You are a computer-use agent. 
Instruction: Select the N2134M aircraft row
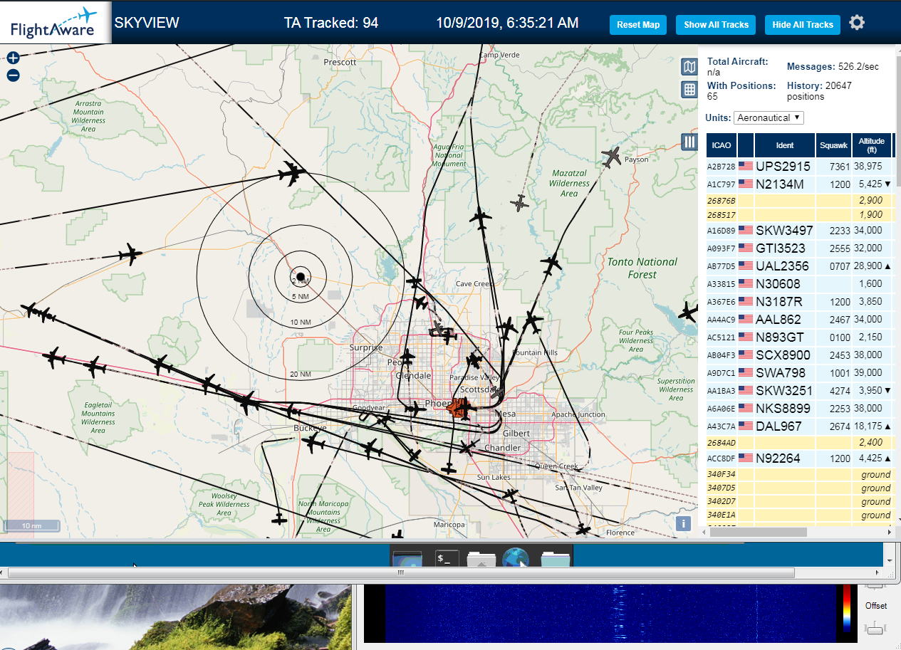coord(800,184)
